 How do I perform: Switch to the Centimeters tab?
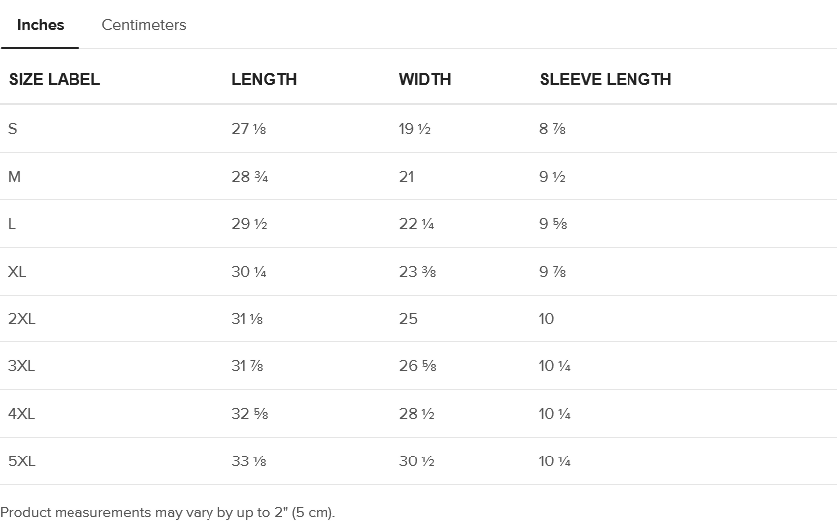[143, 25]
